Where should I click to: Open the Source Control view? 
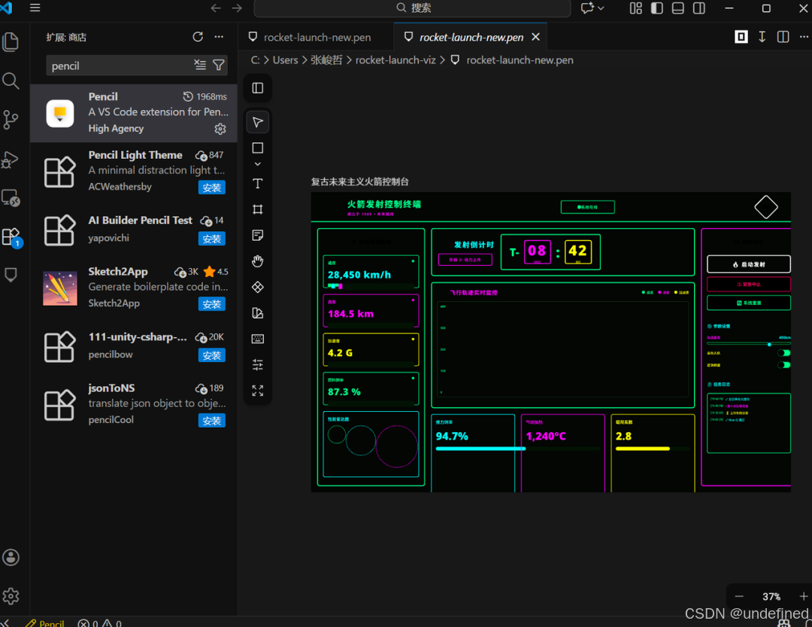[11, 120]
